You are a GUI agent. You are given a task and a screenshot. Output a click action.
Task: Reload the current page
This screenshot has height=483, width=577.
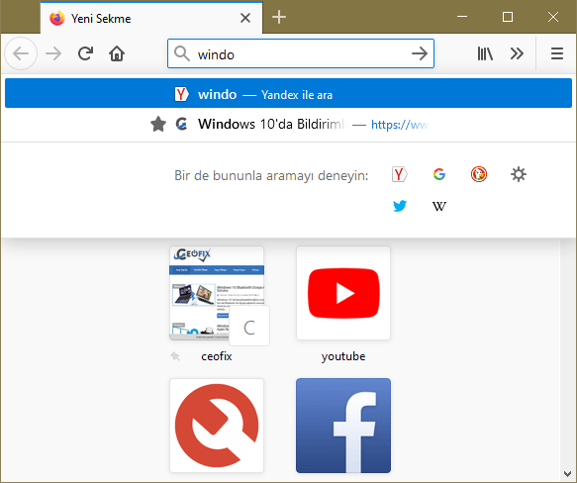(x=85, y=53)
